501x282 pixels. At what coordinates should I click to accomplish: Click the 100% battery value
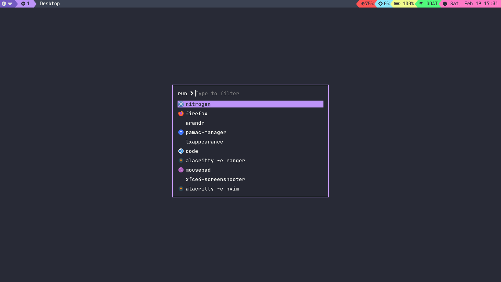(x=408, y=4)
